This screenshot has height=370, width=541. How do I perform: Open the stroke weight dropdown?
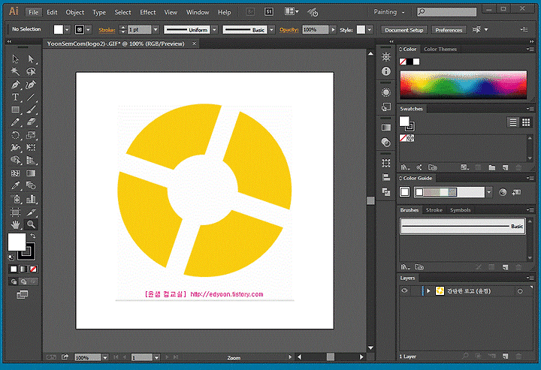click(156, 29)
